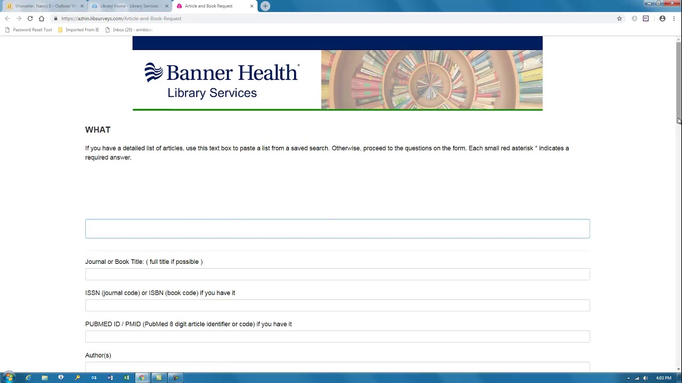Select the Article and Book Request tab

click(x=215, y=6)
